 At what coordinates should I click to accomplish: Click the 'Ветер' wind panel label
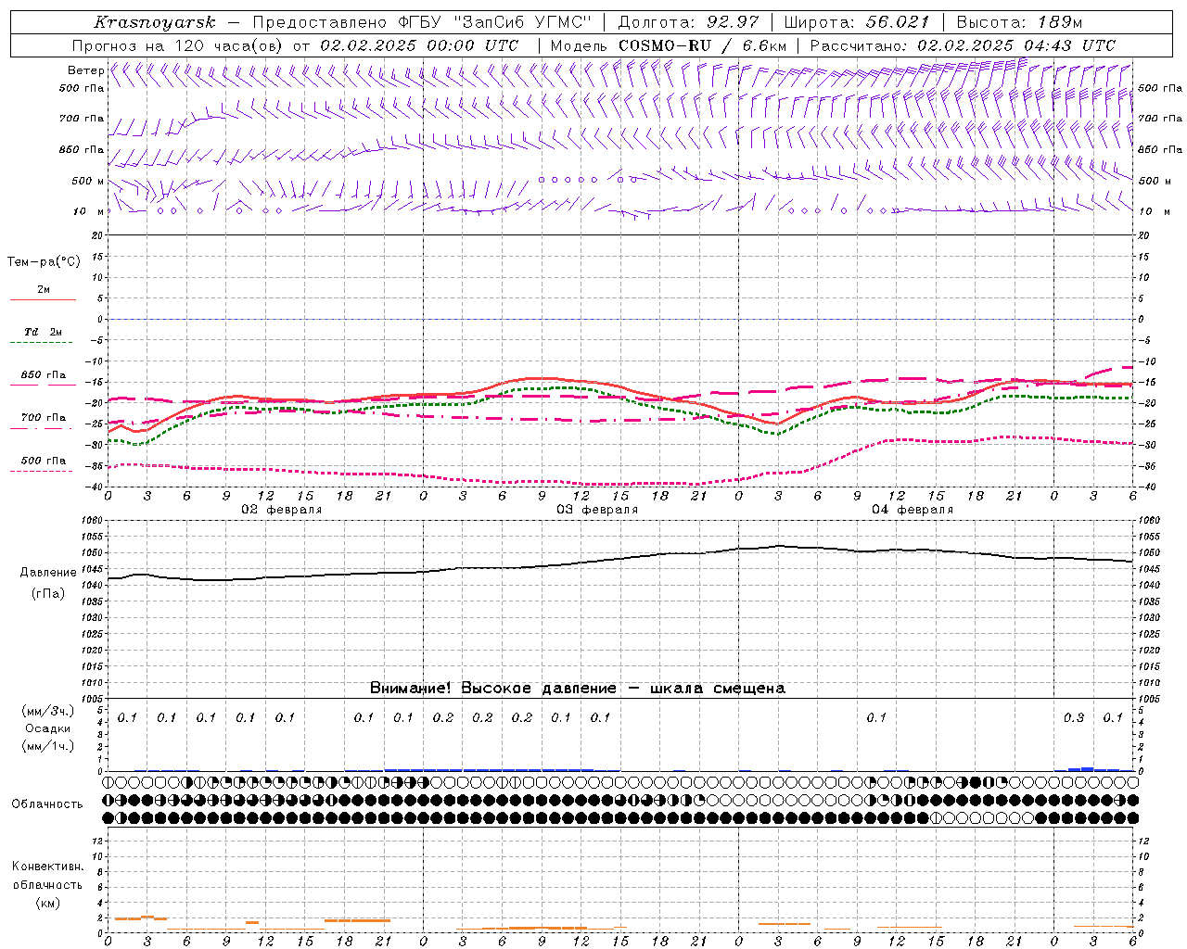[x=85, y=70]
